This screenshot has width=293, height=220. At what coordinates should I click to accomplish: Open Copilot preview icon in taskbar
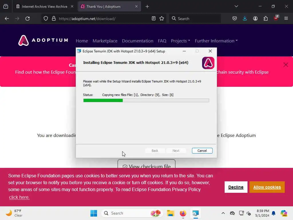(x=284, y=213)
